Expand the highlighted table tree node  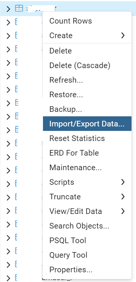[8, 9]
